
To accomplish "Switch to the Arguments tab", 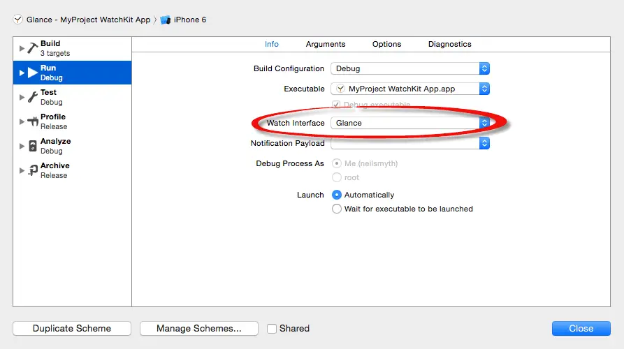I will point(326,44).
